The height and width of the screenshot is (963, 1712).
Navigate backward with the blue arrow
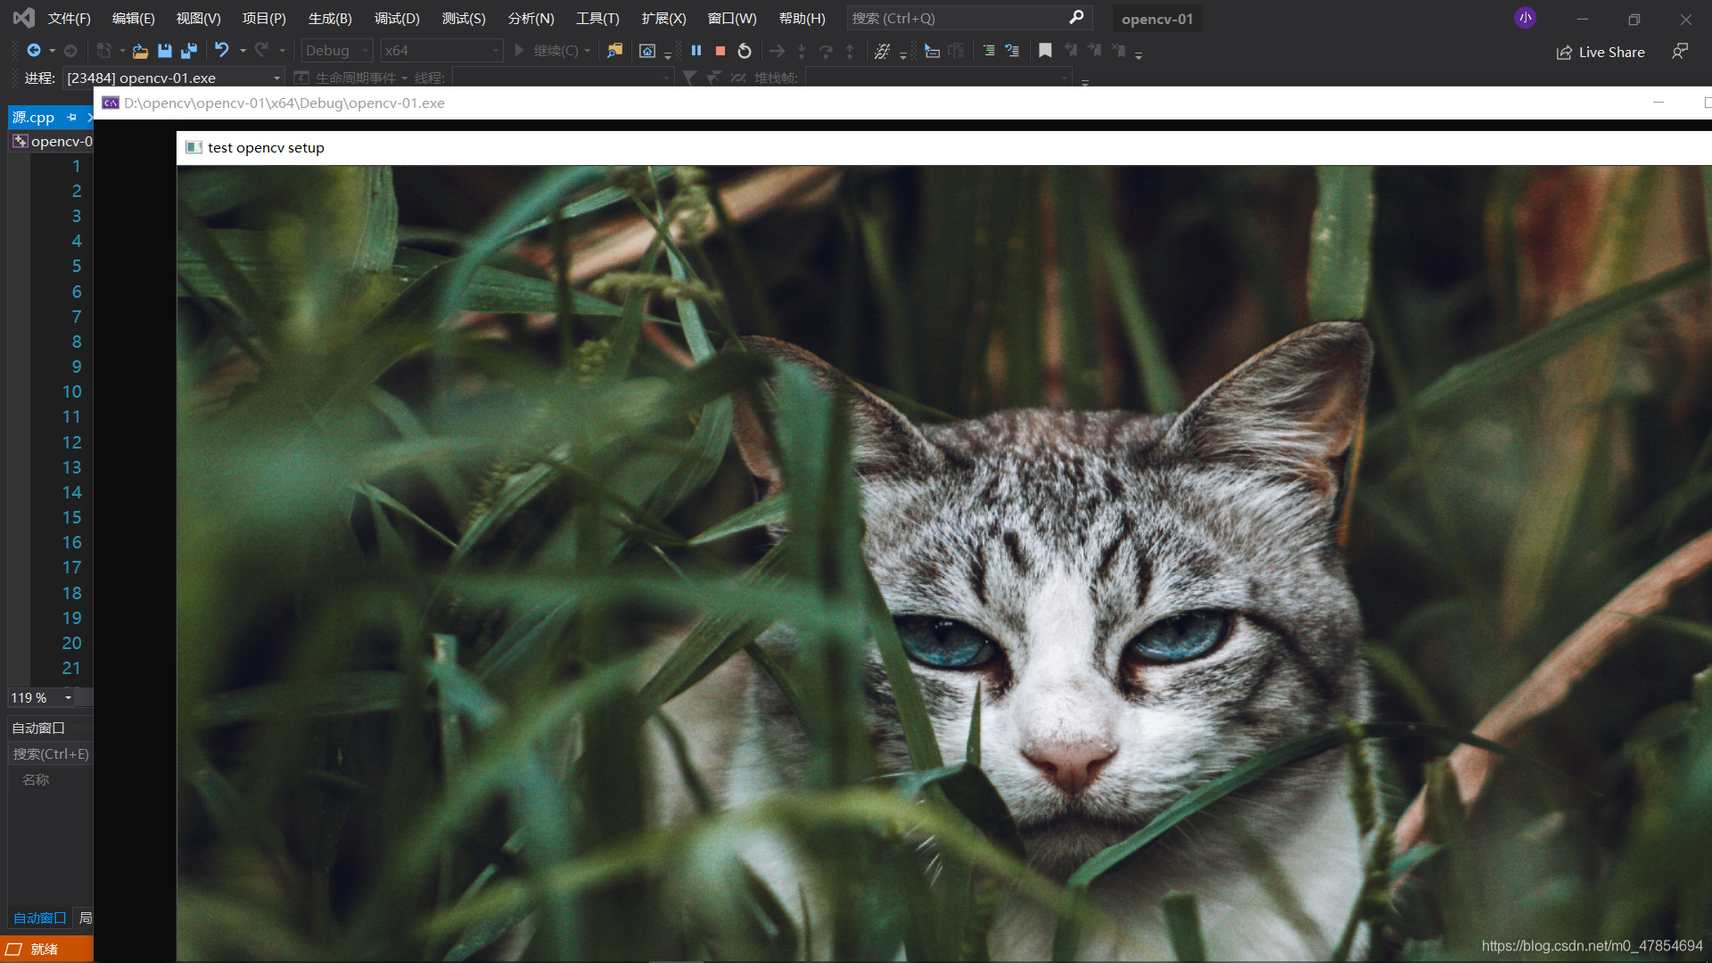pyautogui.click(x=34, y=51)
